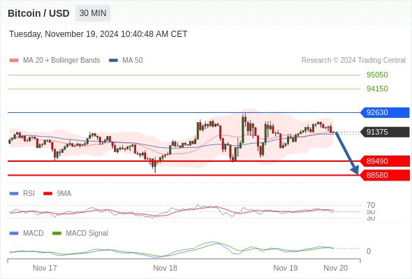Click the 9MA red legend marker
412x279 pixels.
coord(47,194)
